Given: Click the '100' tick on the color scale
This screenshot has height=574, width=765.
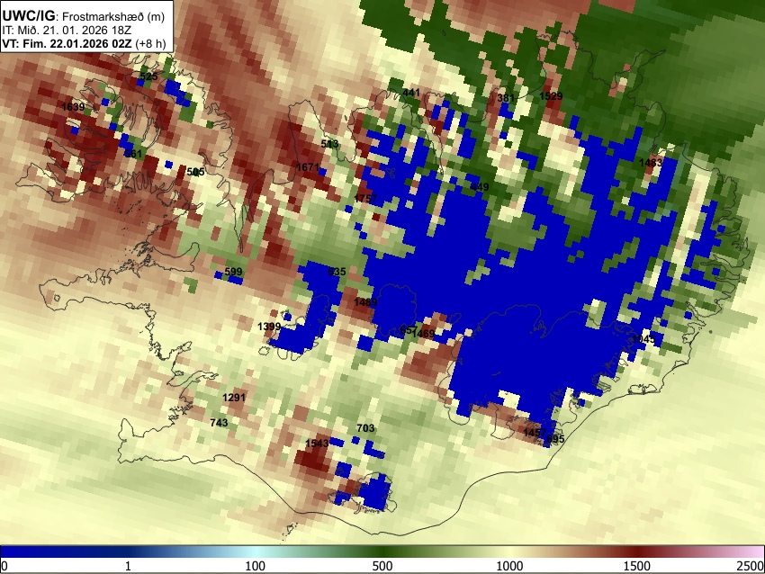Looking at the screenshot, I should [x=256, y=566].
